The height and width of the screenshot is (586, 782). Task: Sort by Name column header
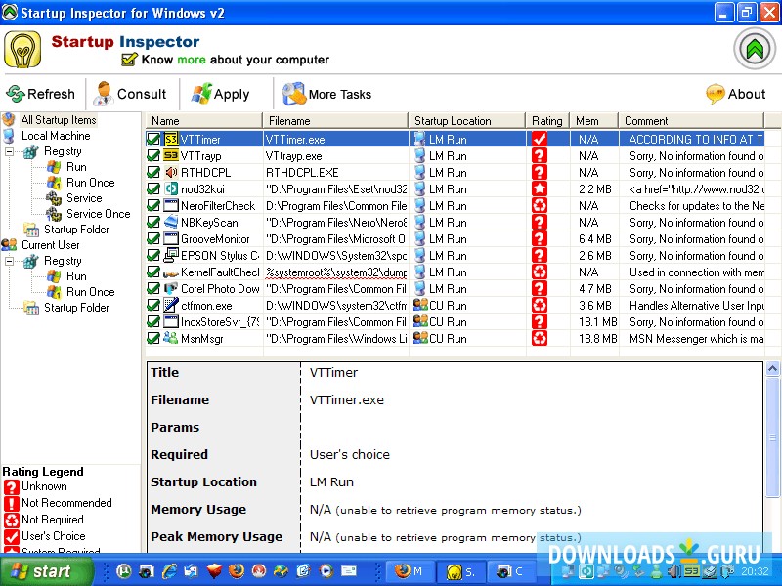click(x=203, y=120)
